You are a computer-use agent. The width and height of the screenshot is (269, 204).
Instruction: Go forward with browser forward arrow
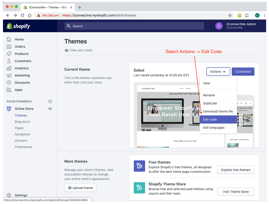tap(15, 15)
